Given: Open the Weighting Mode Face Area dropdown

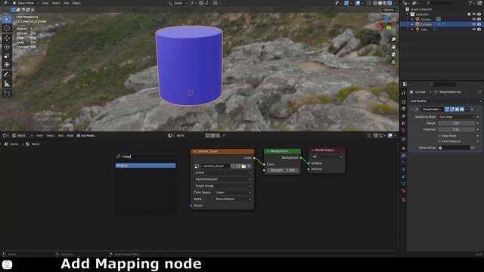Looking at the screenshot, I should pyautogui.click(x=456, y=117).
